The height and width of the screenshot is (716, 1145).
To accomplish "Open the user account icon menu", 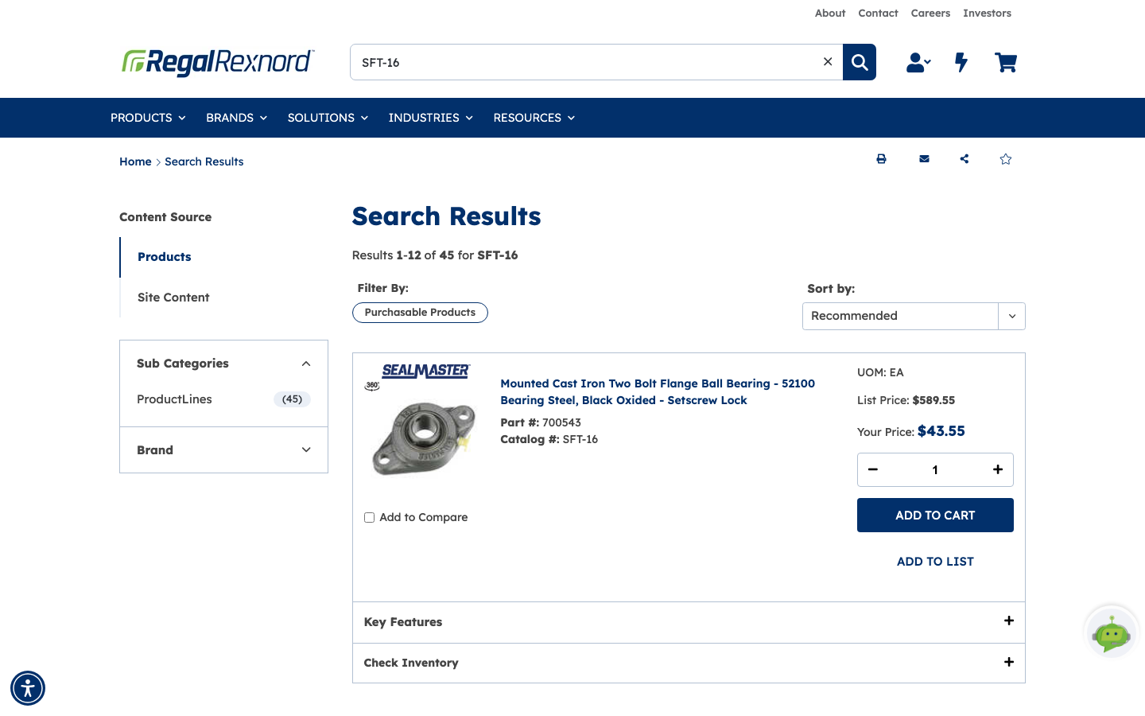I will tap(918, 62).
